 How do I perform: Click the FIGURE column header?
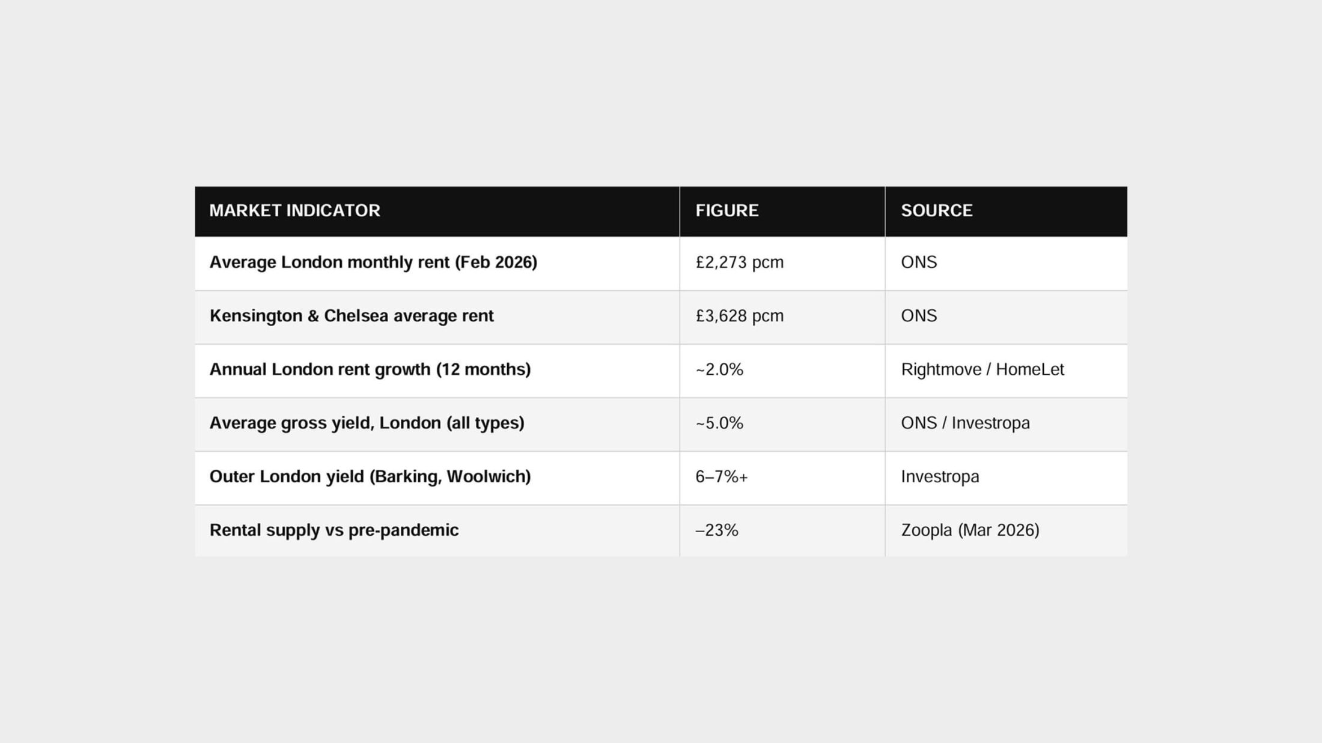pyautogui.click(x=727, y=211)
